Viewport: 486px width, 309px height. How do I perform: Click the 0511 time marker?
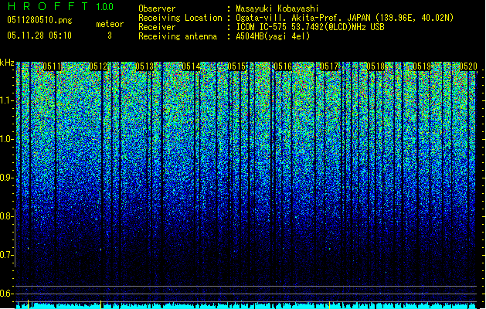[x=52, y=66]
